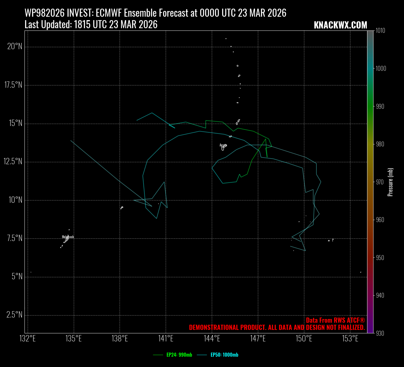Click the 144°E longitude axis label
The height and width of the screenshot is (367, 404).
(x=212, y=339)
